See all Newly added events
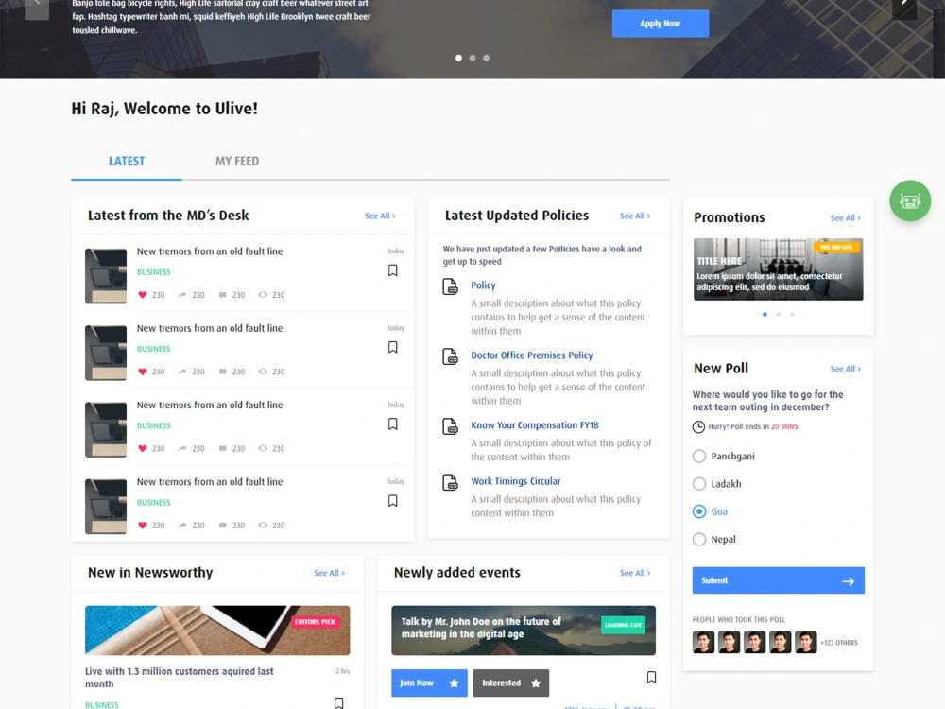Image resolution: width=945 pixels, height=709 pixels. click(635, 574)
